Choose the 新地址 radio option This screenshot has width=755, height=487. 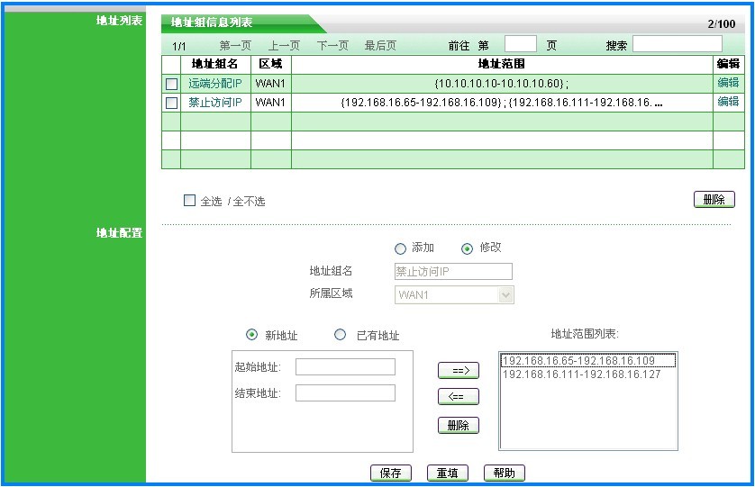tap(251, 335)
